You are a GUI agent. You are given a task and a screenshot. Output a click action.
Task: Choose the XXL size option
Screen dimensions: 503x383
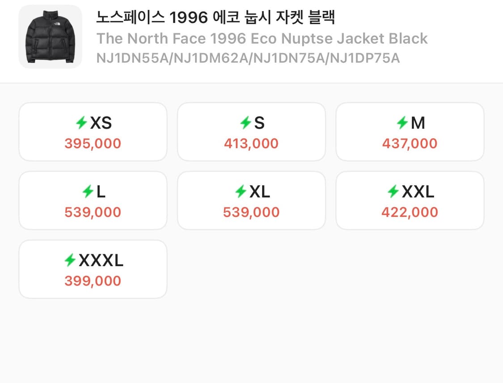(410, 200)
